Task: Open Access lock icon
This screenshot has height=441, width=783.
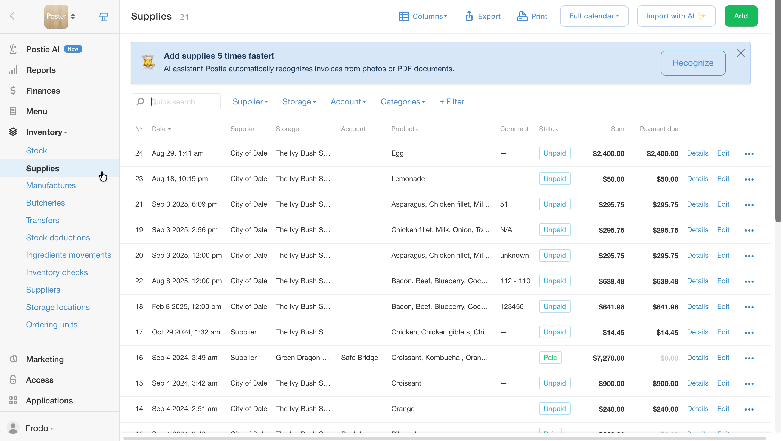Action: (13, 380)
